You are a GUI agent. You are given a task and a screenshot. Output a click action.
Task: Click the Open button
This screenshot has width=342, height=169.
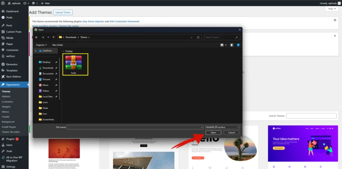click(x=213, y=132)
